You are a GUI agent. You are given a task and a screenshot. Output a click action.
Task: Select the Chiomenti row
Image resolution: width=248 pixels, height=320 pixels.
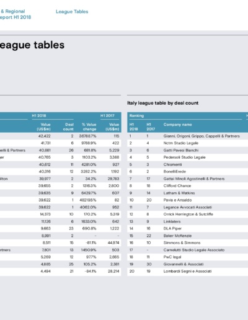coord(188,164)
